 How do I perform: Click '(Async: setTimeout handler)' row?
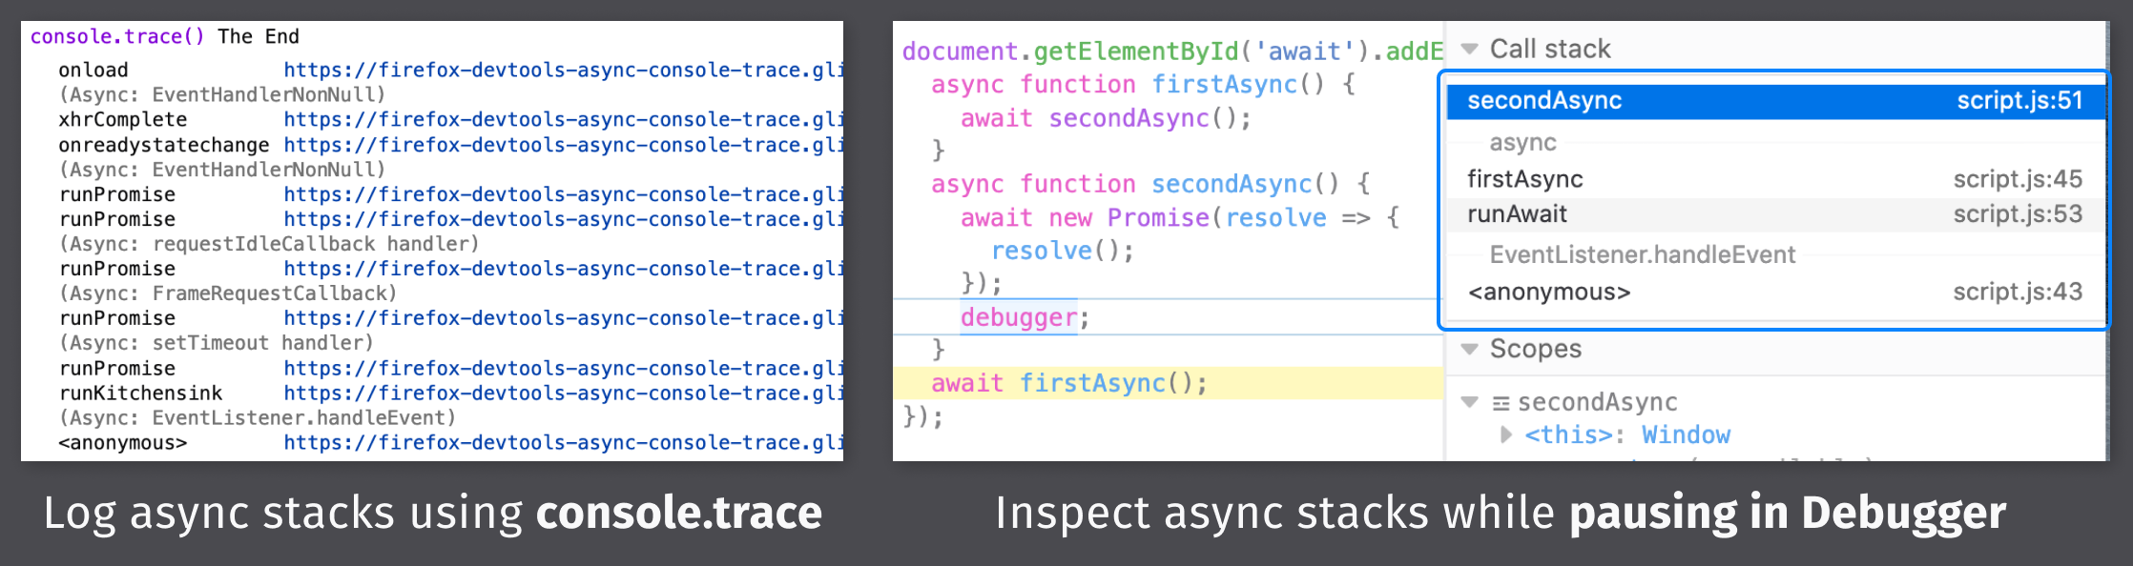click(x=217, y=343)
